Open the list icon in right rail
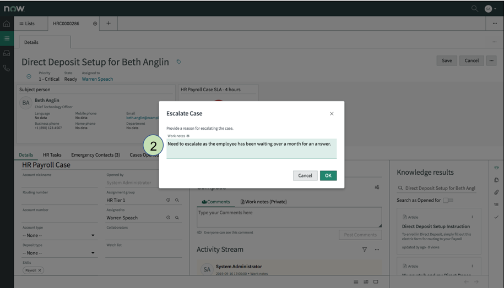The height and width of the screenshot is (288, 504). [496, 204]
